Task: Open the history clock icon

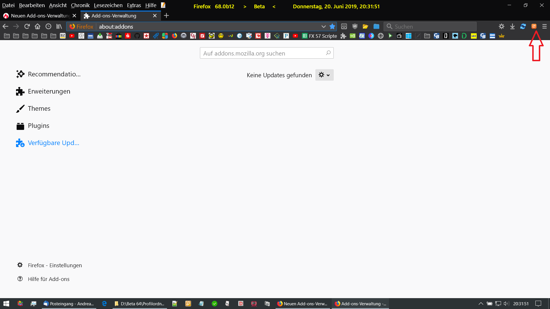Action: [48, 27]
